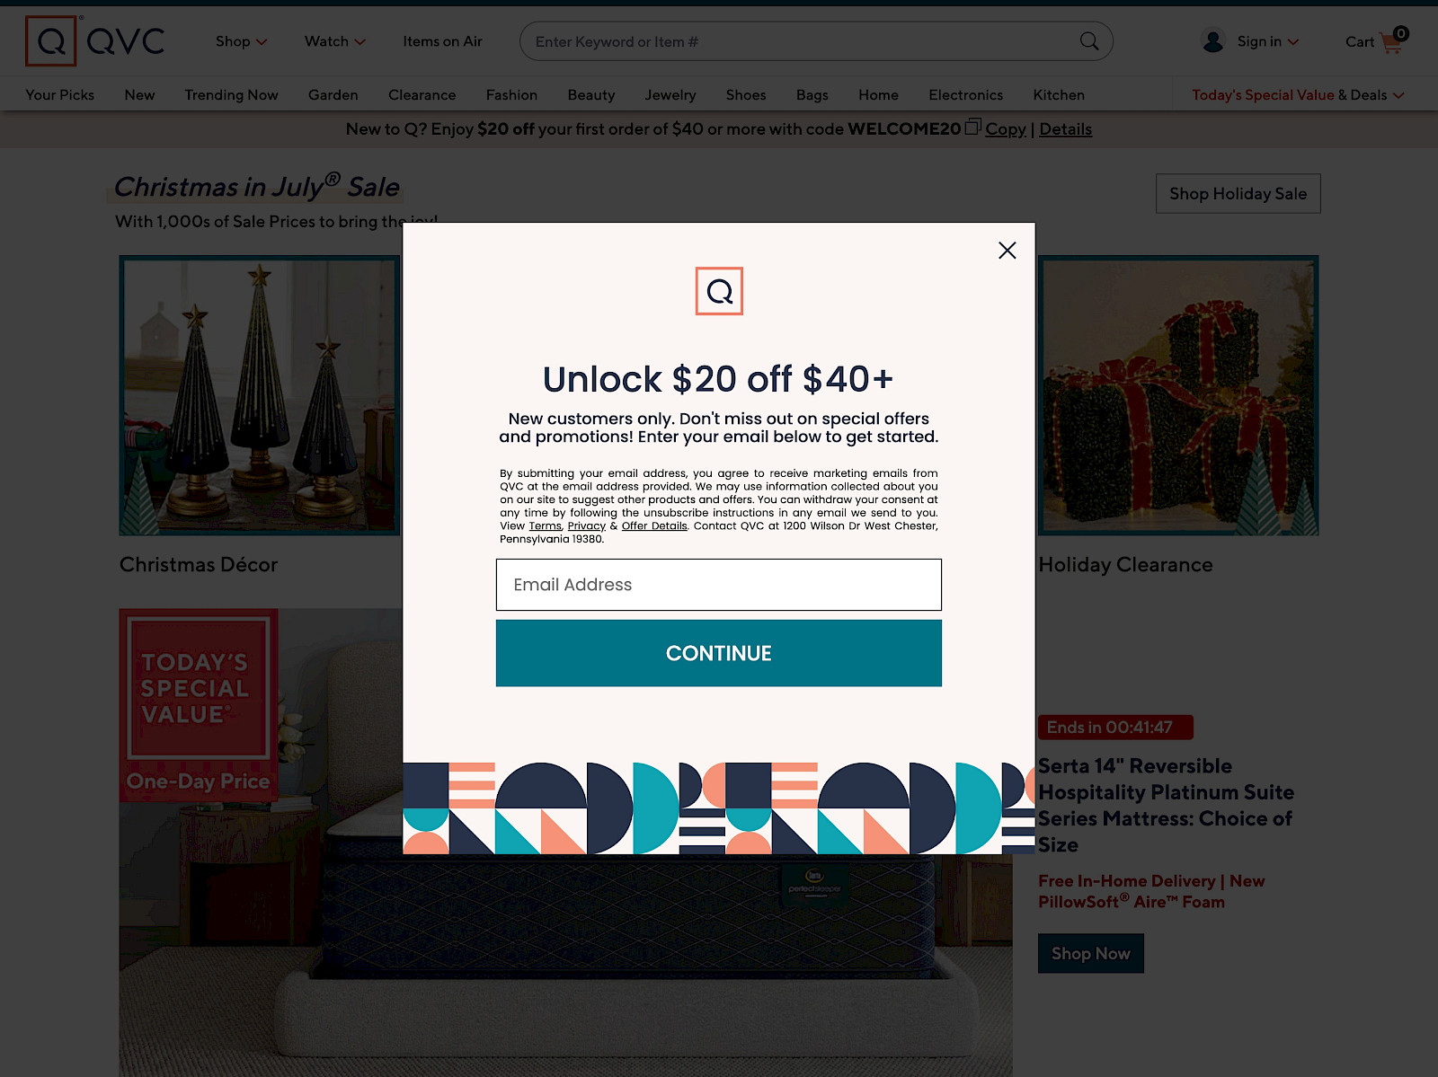Click the CONTINUE button
The width and height of the screenshot is (1438, 1077).
click(x=719, y=653)
